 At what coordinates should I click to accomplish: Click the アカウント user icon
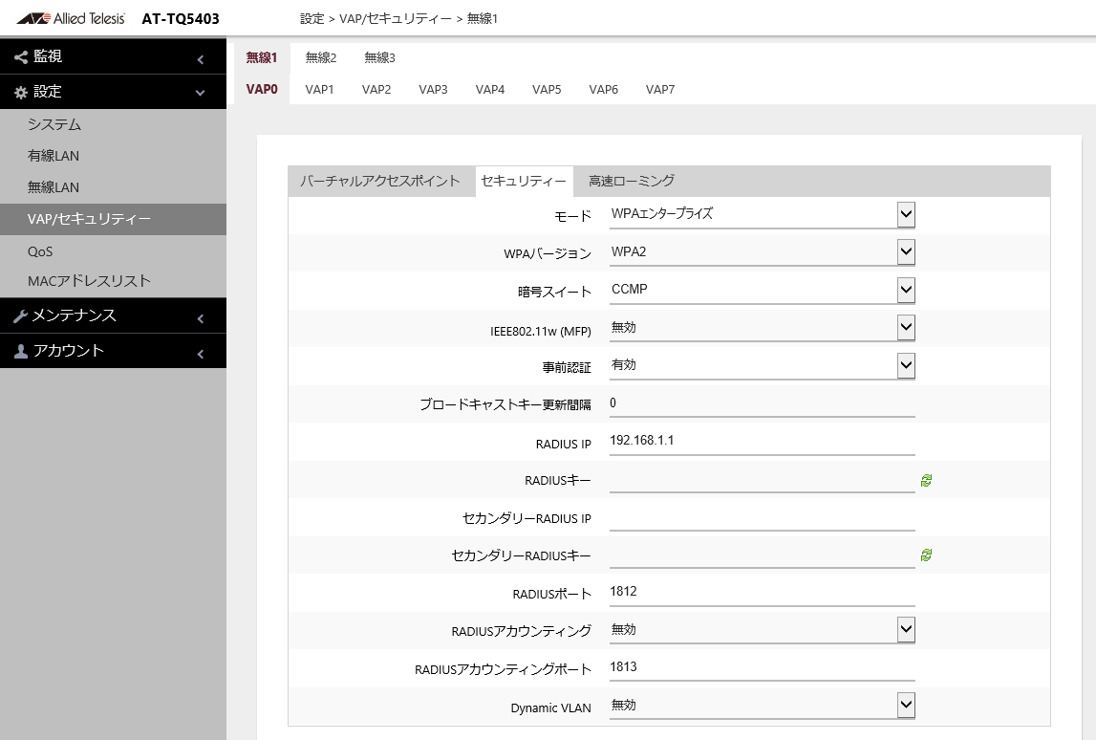[19, 351]
